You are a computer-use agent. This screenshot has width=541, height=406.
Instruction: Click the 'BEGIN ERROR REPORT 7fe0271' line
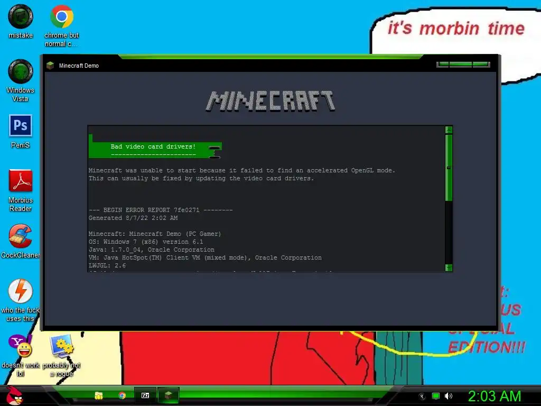click(161, 210)
